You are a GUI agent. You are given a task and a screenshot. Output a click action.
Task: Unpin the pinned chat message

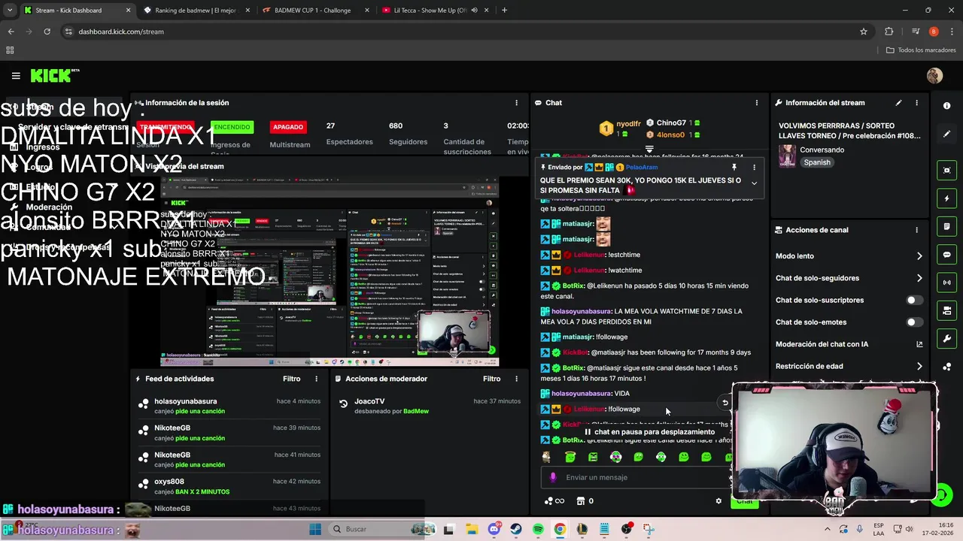[x=734, y=168]
